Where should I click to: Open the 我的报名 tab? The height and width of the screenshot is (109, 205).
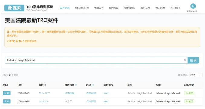tap(113, 8)
